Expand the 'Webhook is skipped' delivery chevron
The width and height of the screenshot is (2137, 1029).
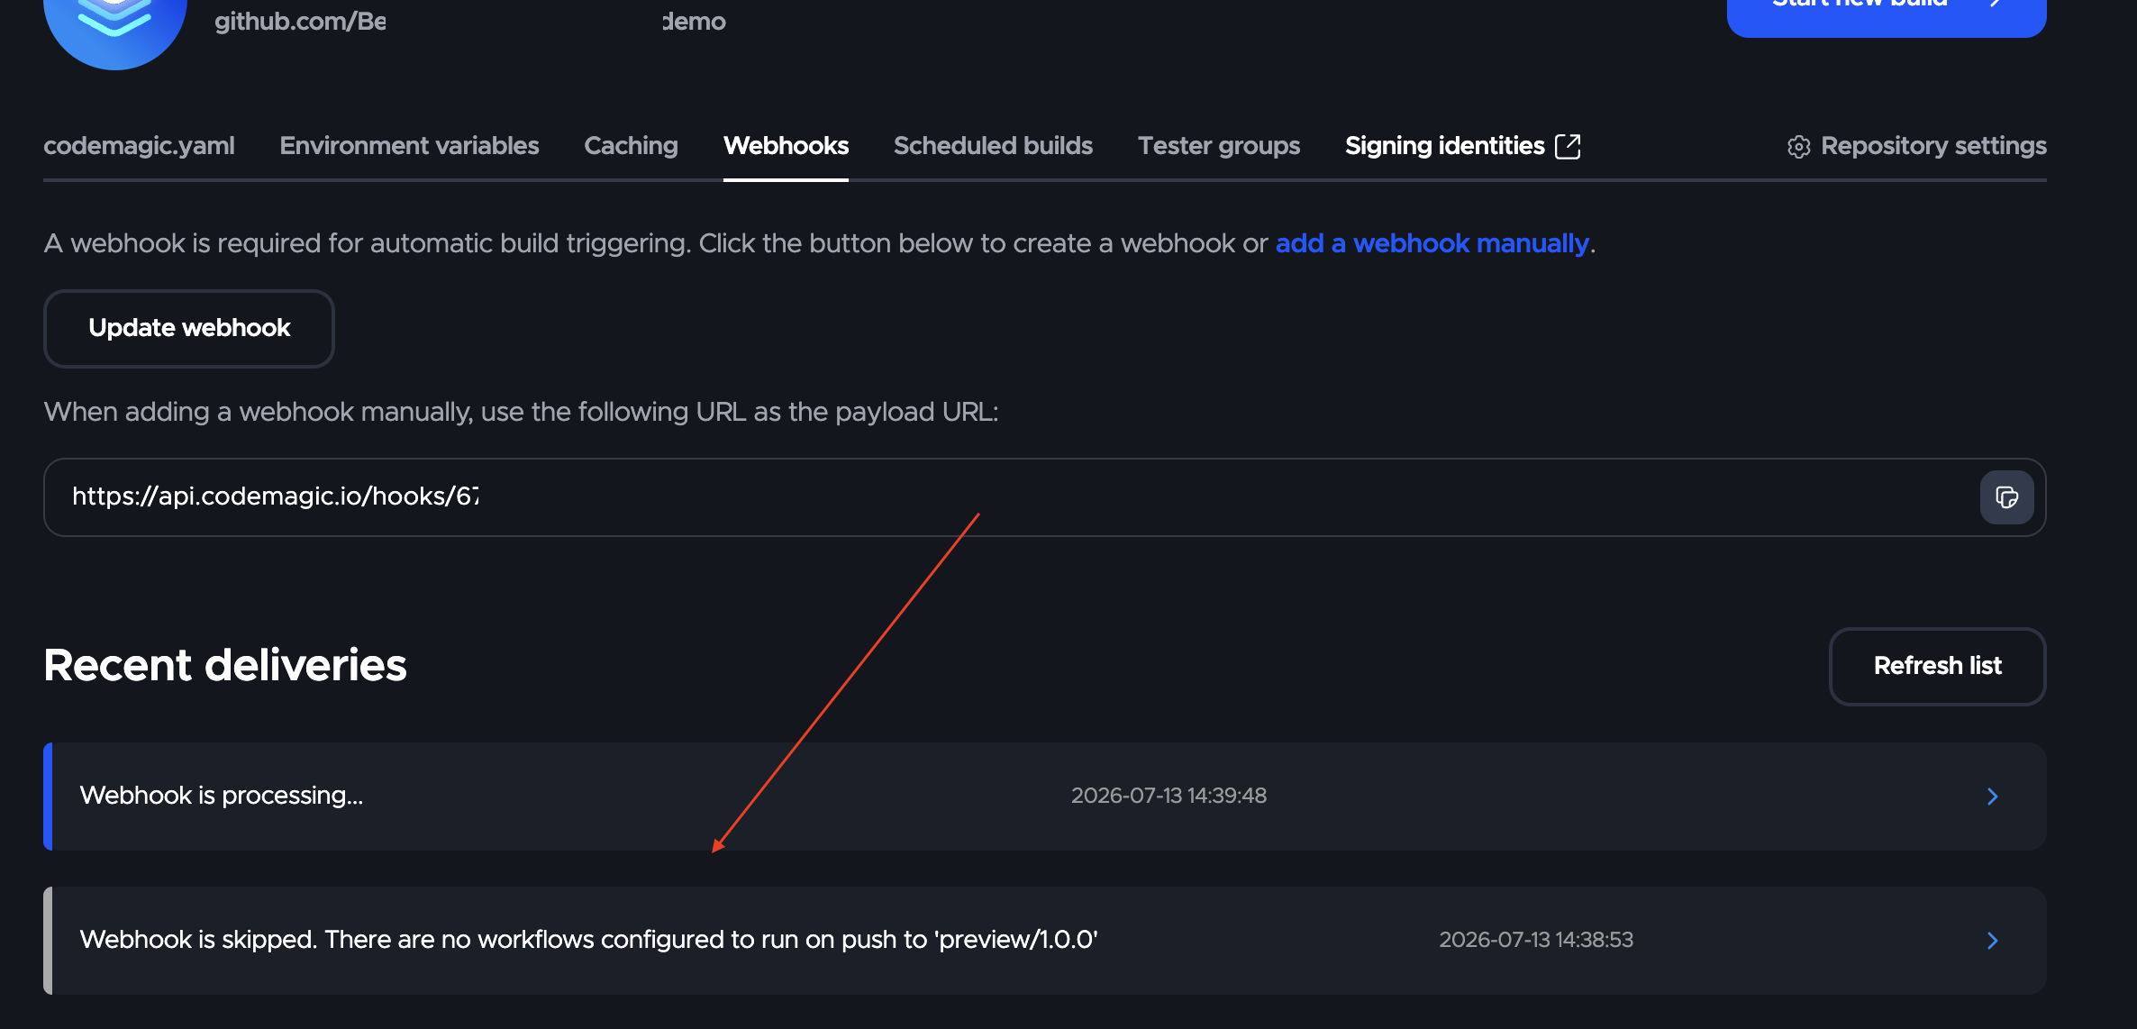(x=1992, y=941)
